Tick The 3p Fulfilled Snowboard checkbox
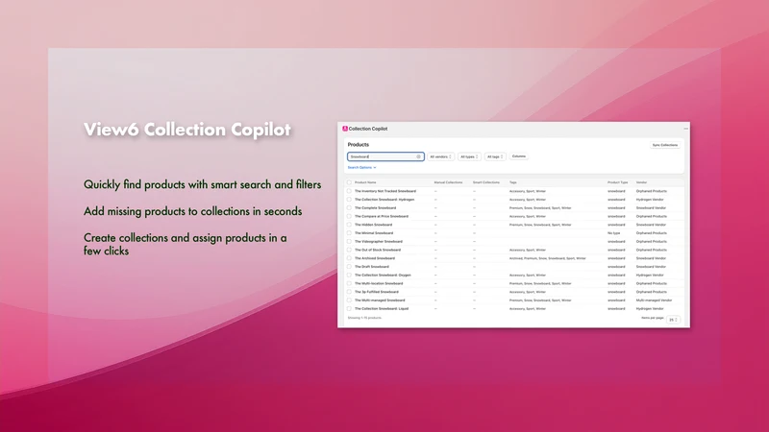Viewport: 769px width, 432px height. (x=349, y=292)
